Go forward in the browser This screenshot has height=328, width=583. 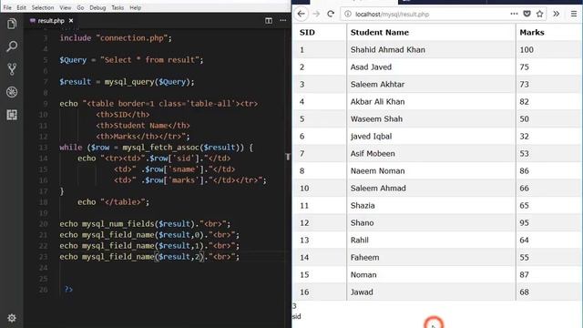tap(316, 15)
